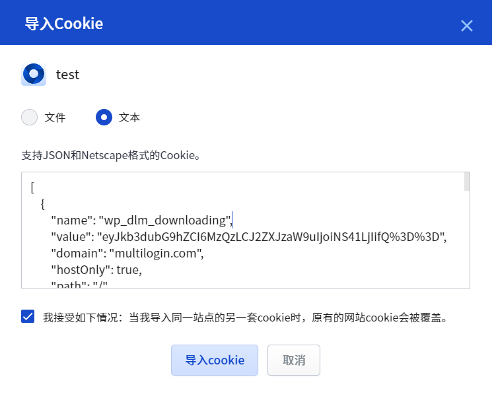Click the 取消 button
The height and width of the screenshot is (408, 492).
point(294,360)
